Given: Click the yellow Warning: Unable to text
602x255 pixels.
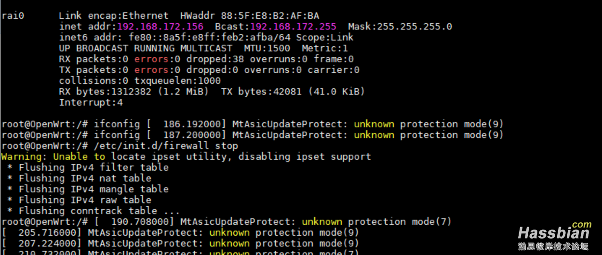Looking at the screenshot, I should click(x=54, y=156).
